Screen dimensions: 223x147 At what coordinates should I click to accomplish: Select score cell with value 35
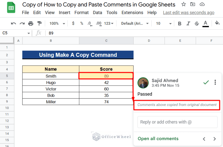pyautogui.click(x=106, y=95)
